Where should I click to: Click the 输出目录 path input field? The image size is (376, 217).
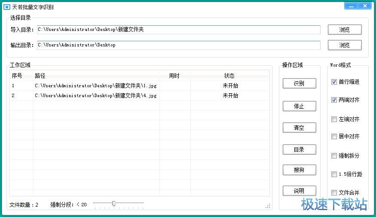[x=178, y=45]
